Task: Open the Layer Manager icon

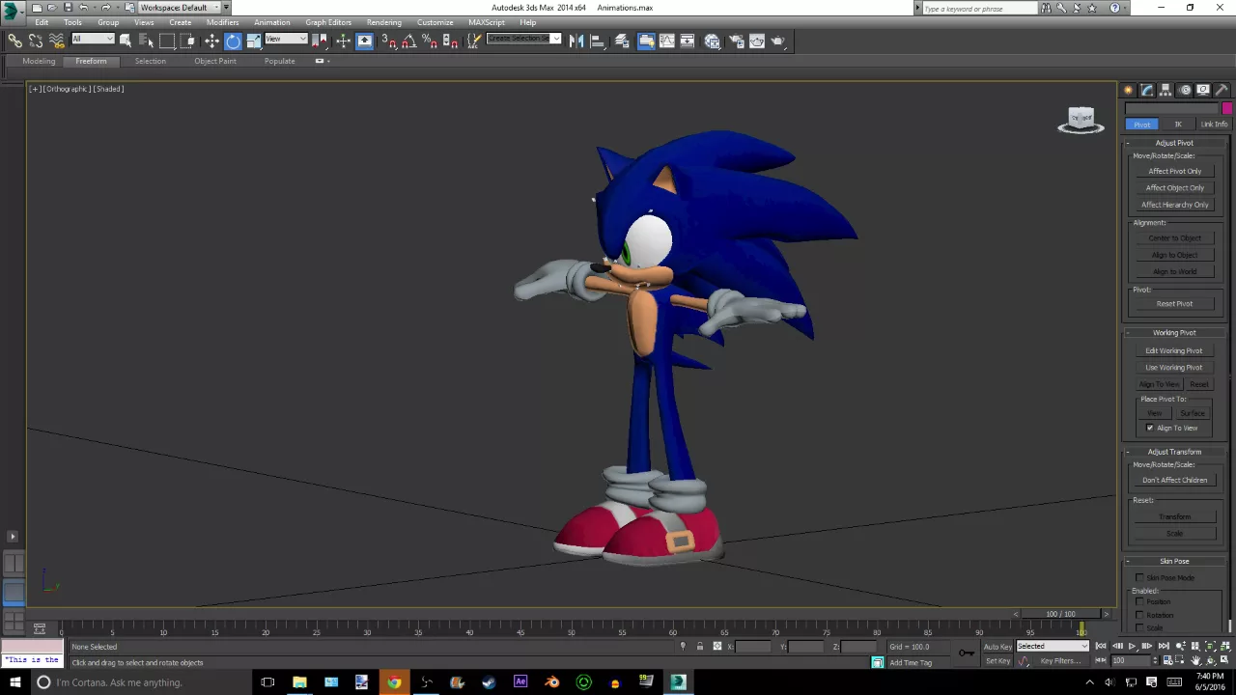Action: coord(621,41)
